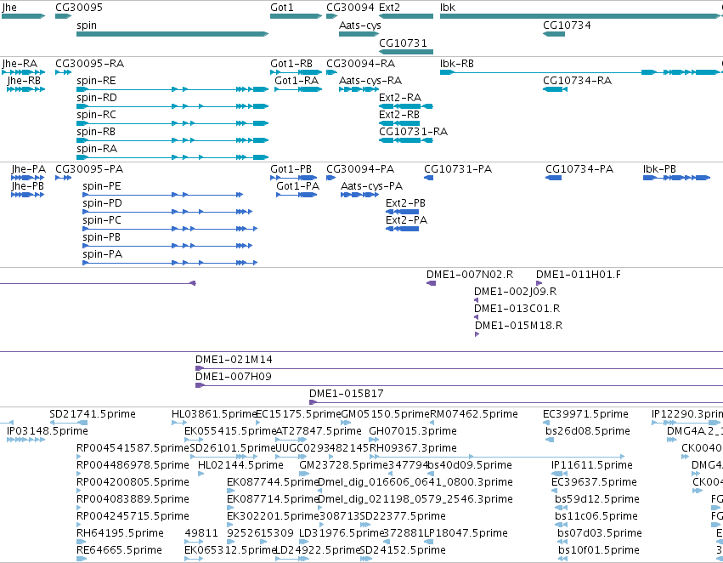
Task: Select the CG30094-PA protein label
Action: [360, 169]
